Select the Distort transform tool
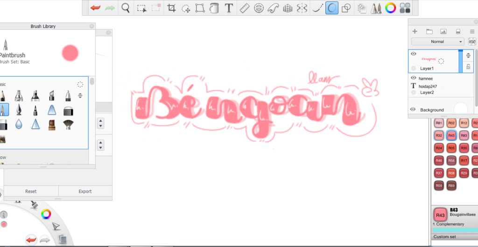This screenshot has width=478, height=247. coord(200,8)
